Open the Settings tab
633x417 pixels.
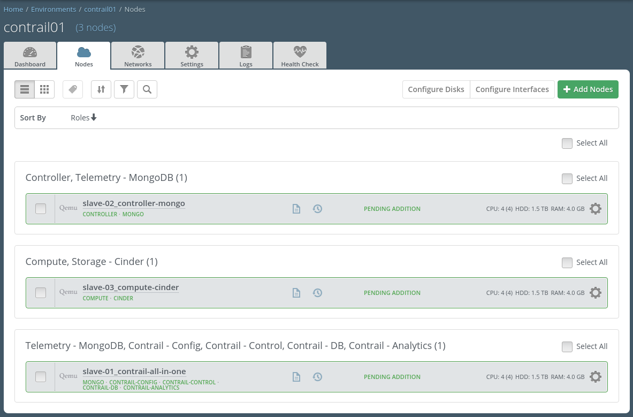pyautogui.click(x=192, y=56)
